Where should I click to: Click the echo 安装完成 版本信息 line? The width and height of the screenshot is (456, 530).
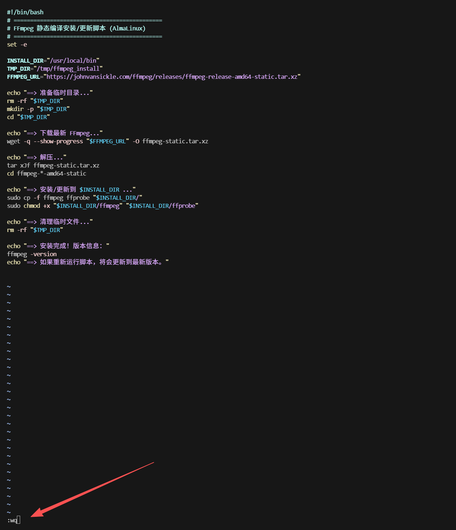pyautogui.click(x=58, y=246)
